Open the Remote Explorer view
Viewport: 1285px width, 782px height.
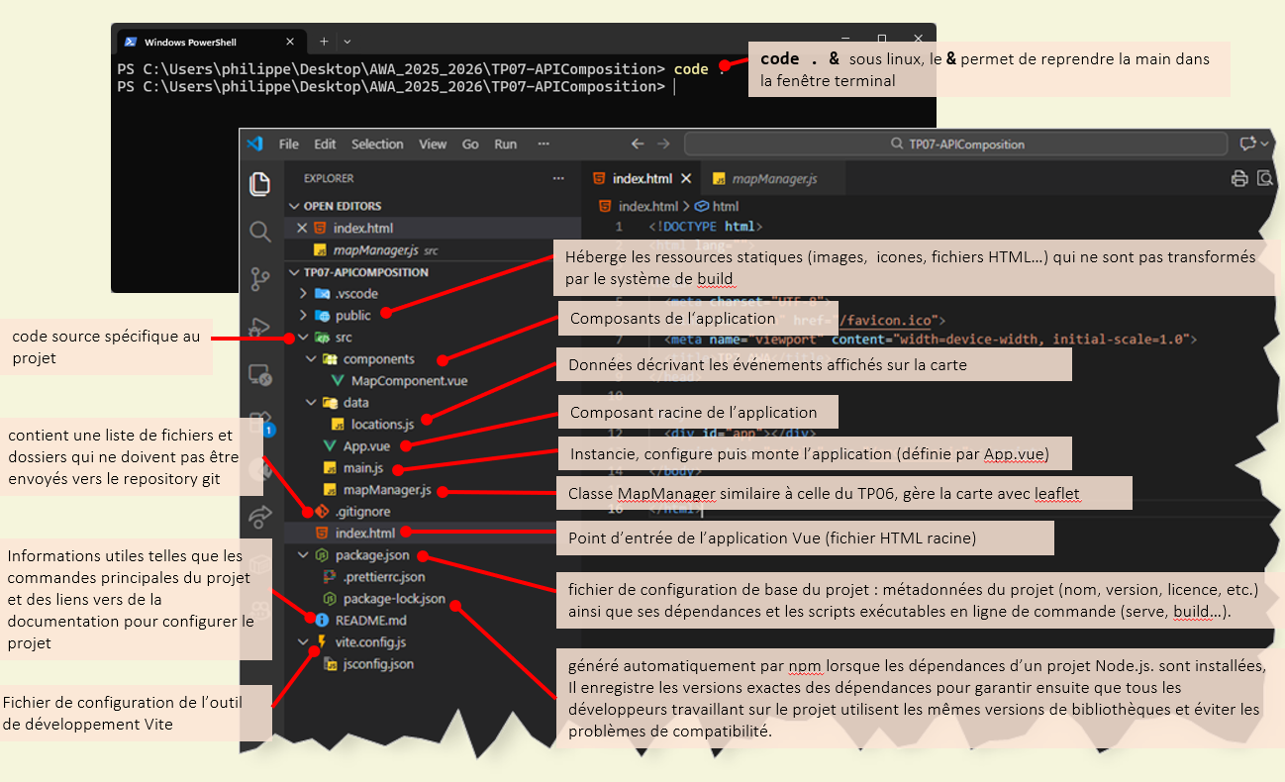259,375
